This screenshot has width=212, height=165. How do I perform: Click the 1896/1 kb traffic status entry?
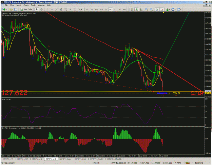pos(199,163)
